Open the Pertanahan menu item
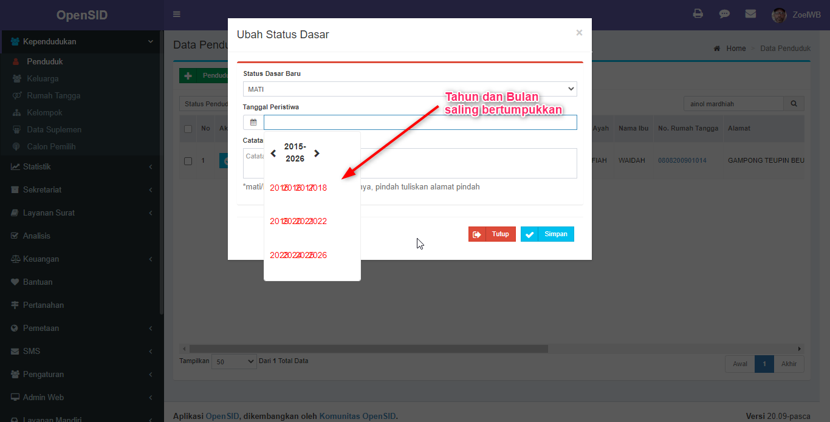 pos(82,305)
